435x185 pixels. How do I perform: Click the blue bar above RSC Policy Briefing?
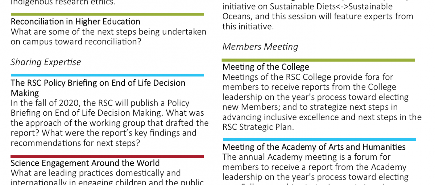click(x=107, y=75)
